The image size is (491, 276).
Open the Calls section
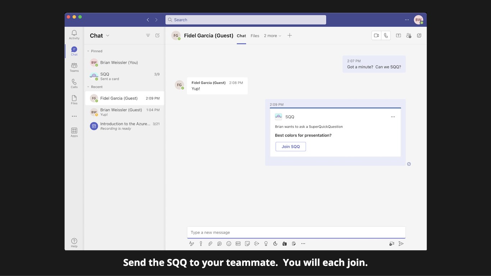click(74, 83)
